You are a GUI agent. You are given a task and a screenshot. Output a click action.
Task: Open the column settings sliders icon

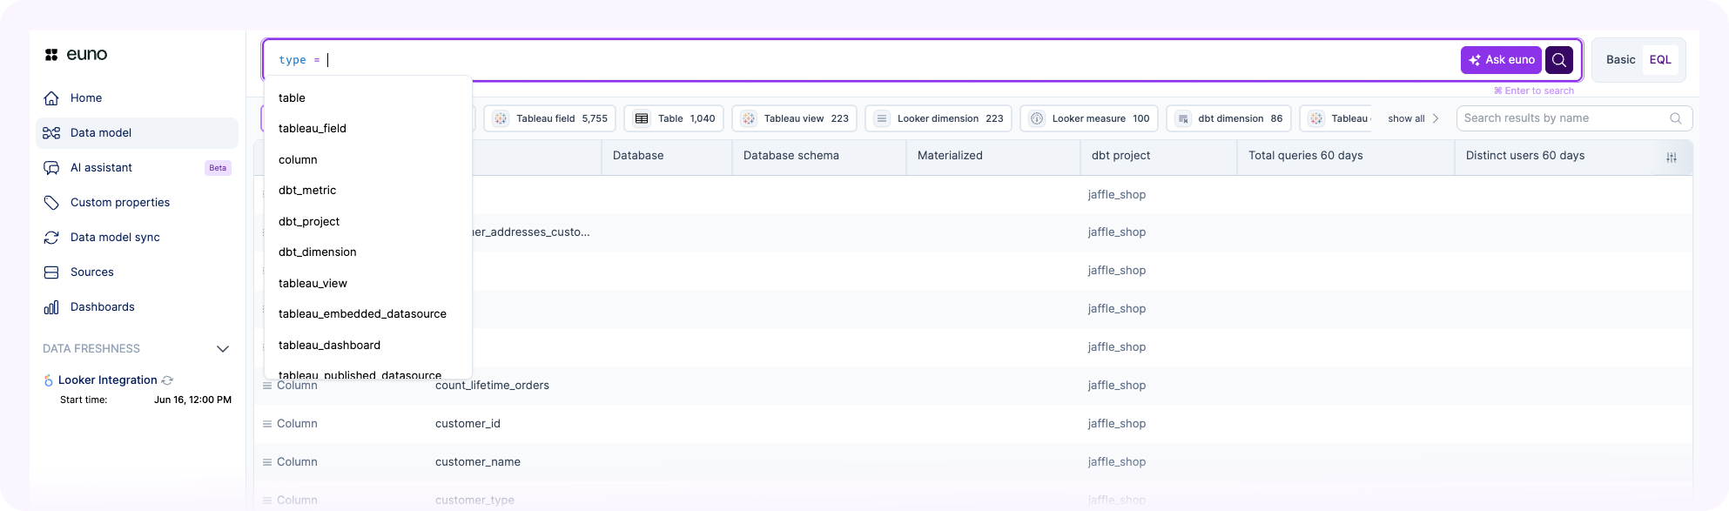[1671, 158]
